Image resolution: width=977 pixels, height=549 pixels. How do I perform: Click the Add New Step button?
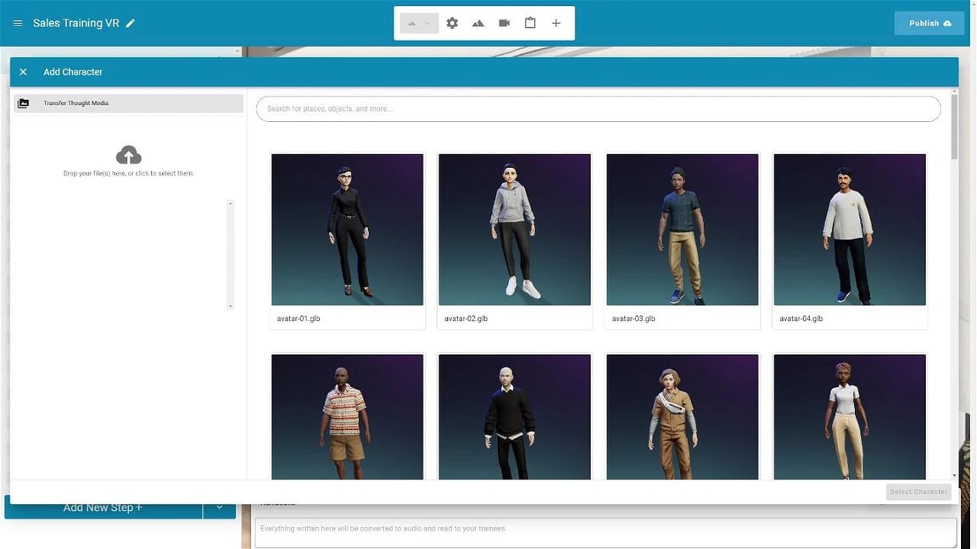pos(103,507)
